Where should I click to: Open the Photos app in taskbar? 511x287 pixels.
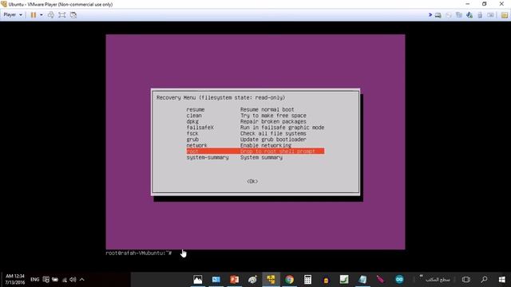(197, 280)
